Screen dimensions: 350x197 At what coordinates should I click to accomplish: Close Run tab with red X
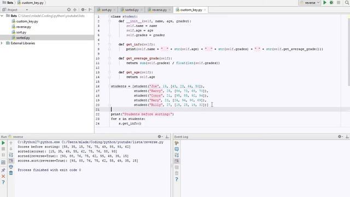click(x=3, y=176)
